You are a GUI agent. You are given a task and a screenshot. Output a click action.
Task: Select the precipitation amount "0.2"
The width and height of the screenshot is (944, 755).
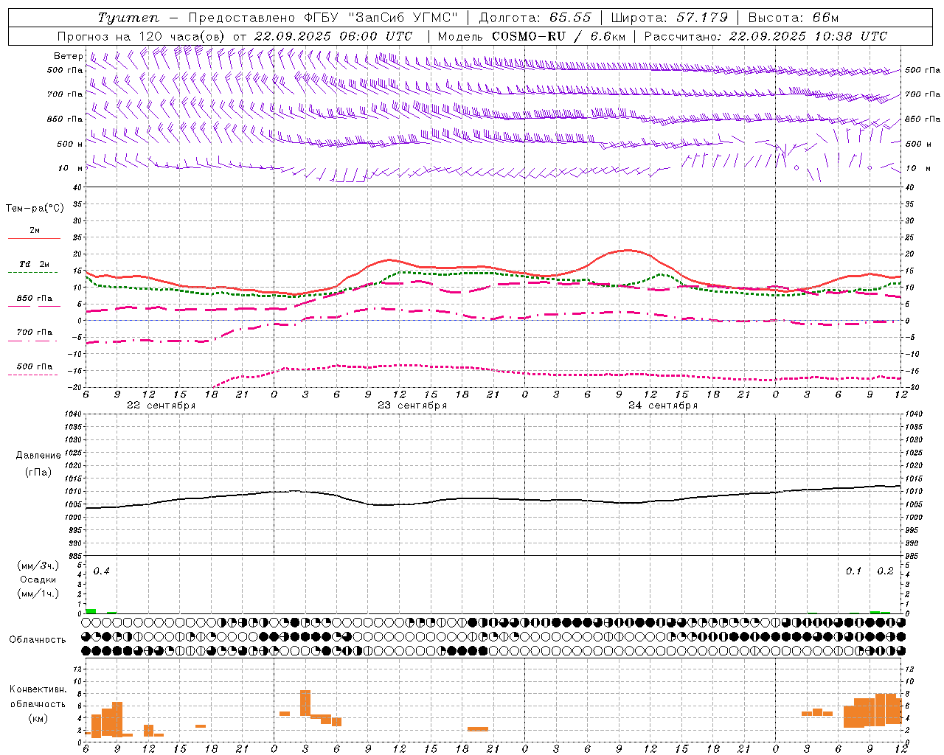click(885, 571)
